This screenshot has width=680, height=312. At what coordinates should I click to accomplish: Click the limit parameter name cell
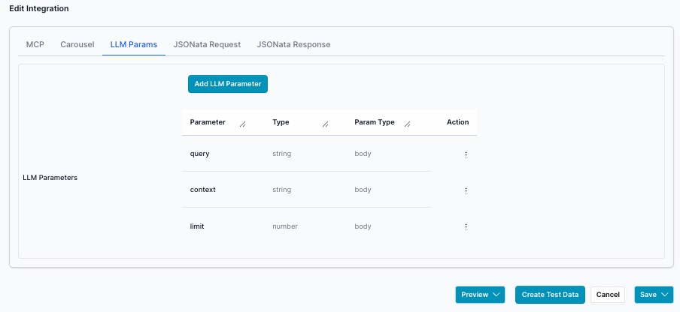[197, 226]
